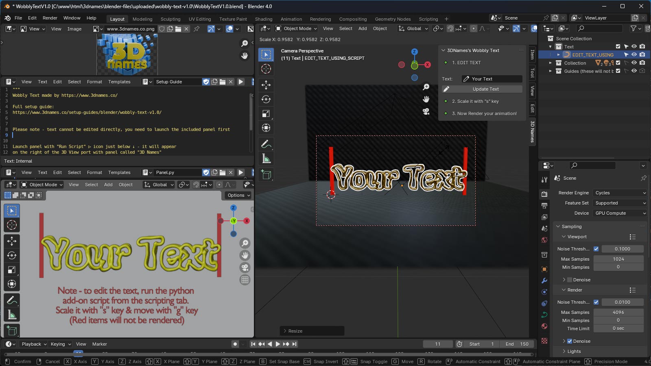This screenshot has height=366, width=651.
Task: Activate the Cursor tool below the select box
Action: (266, 69)
